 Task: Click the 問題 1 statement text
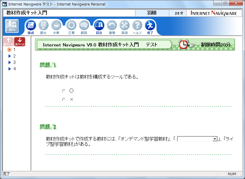(x=92, y=77)
